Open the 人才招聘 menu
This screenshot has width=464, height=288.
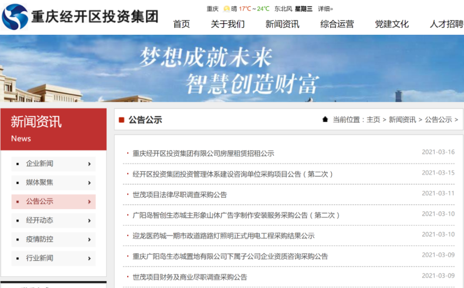[x=446, y=24]
